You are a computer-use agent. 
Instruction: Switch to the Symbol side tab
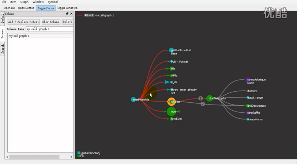(x=2, y=19)
